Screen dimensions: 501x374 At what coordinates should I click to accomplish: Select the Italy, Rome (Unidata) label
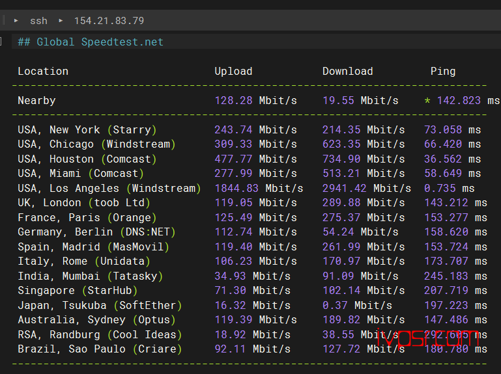point(84,261)
